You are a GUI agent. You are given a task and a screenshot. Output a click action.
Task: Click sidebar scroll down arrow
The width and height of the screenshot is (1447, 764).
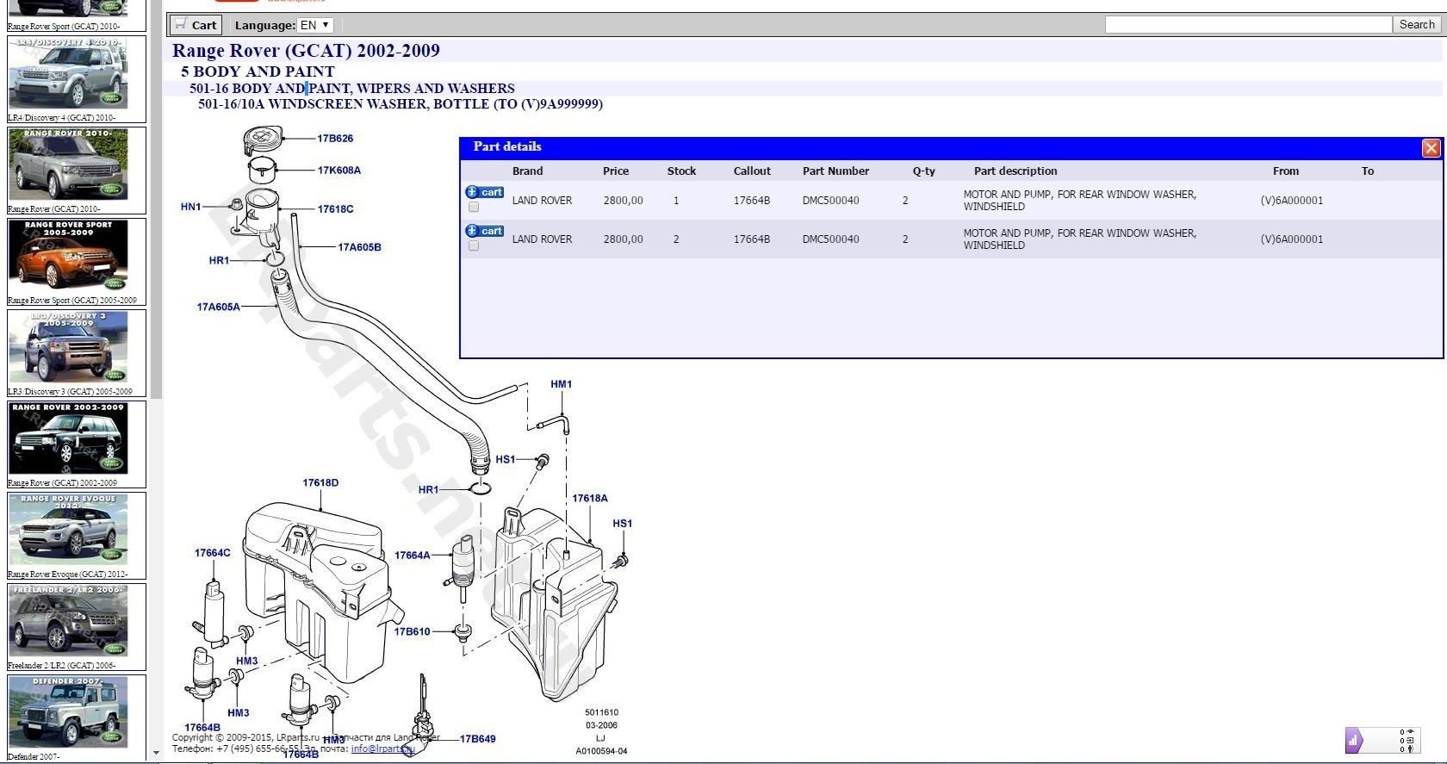pos(156,753)
